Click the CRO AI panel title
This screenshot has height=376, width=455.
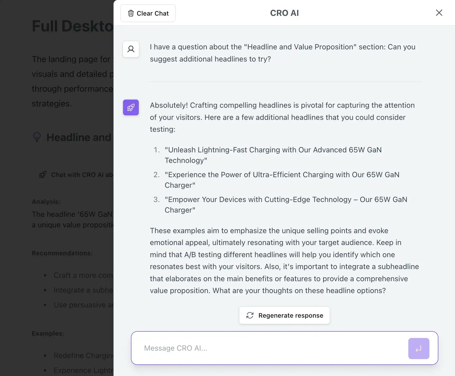coord(284,13)
